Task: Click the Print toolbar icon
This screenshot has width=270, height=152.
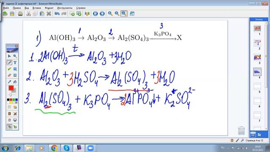Action: tap(20, 14)
